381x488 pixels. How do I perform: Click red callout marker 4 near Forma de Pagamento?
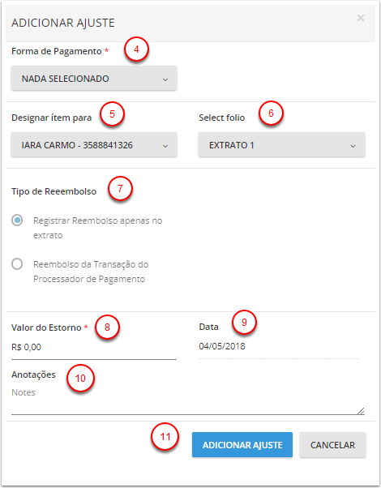pyautogui.click(x=136, y=49)
